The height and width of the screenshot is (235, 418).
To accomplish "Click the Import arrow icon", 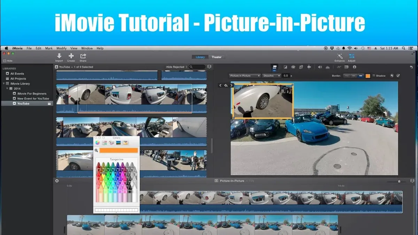I will click(59, 56).
